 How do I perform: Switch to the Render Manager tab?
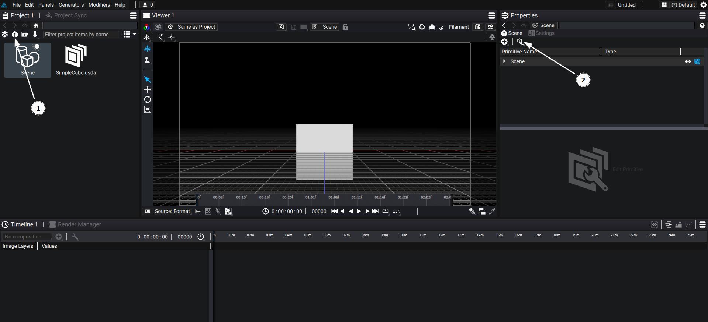point(75,224)
